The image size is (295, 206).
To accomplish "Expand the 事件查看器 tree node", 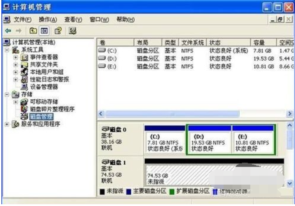I will click(16, 57).
